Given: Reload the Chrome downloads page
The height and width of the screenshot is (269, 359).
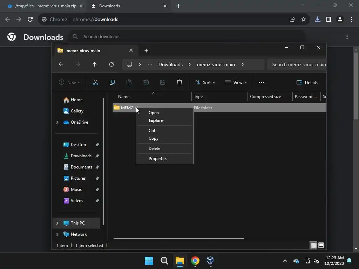Looking at the screenshot, I should (30, 20).
